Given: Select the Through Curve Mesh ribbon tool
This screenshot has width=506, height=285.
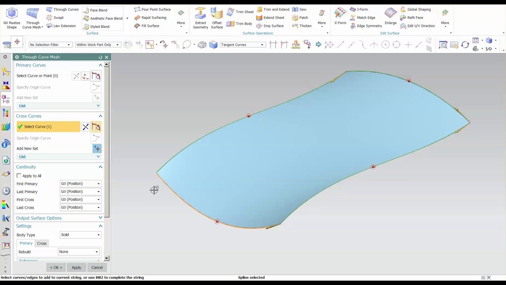Looking at the screenshot, I should [x=32, y=18].
